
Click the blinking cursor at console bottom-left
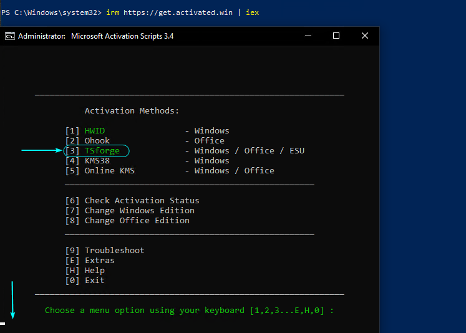coord(2,324)
